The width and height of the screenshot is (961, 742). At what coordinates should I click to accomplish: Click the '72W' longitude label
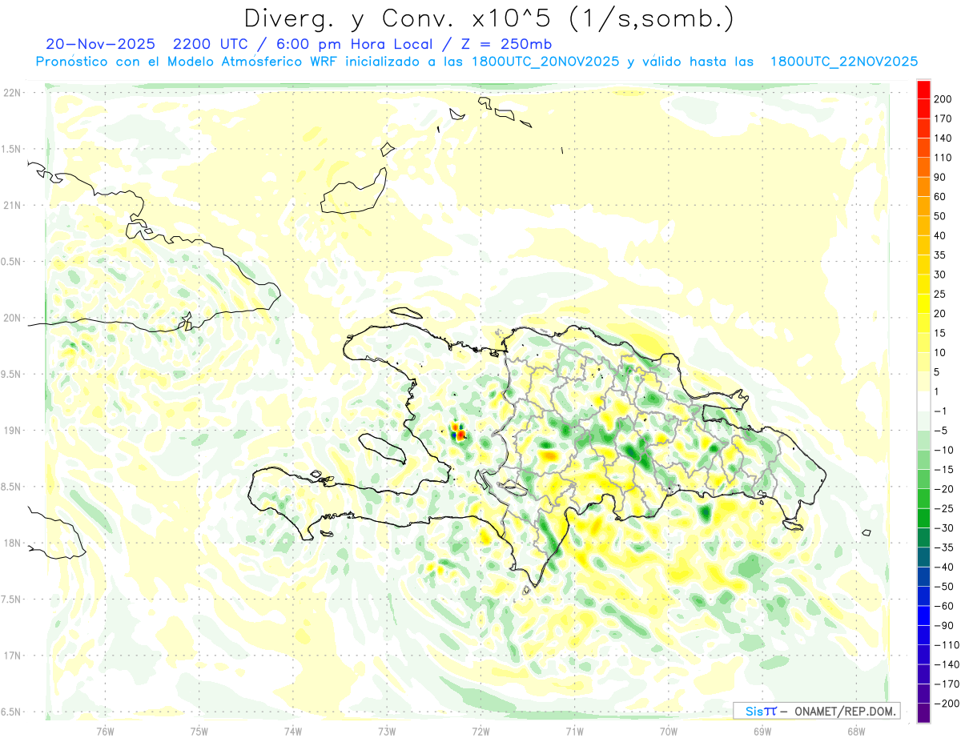(x=480, y=731)
